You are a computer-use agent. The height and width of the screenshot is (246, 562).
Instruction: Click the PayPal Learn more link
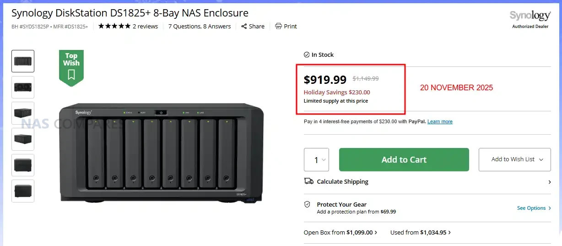point(440,122)
